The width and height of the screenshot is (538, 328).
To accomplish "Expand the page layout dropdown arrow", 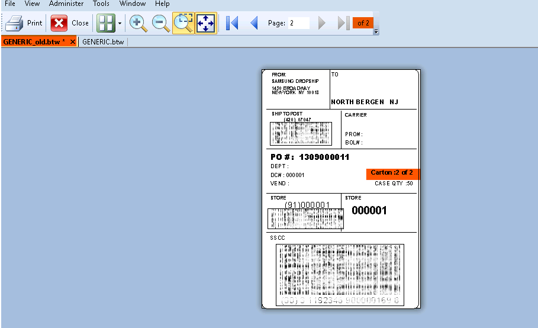I will point(120,23).
